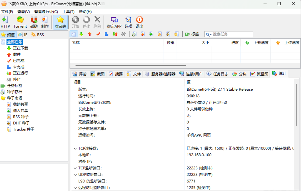
Task: Open 选项 options from toolbar
Action: pos(128,22)
